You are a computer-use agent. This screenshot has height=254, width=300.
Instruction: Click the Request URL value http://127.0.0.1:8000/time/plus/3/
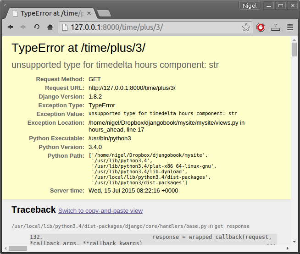(x=132, y=88)
